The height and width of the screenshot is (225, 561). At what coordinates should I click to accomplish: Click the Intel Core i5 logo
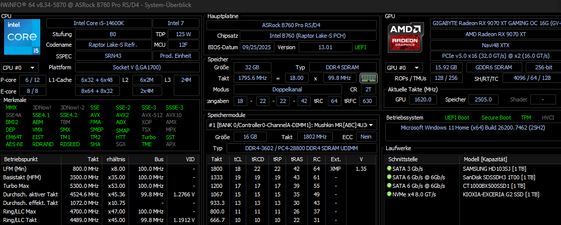pos(22,37)
